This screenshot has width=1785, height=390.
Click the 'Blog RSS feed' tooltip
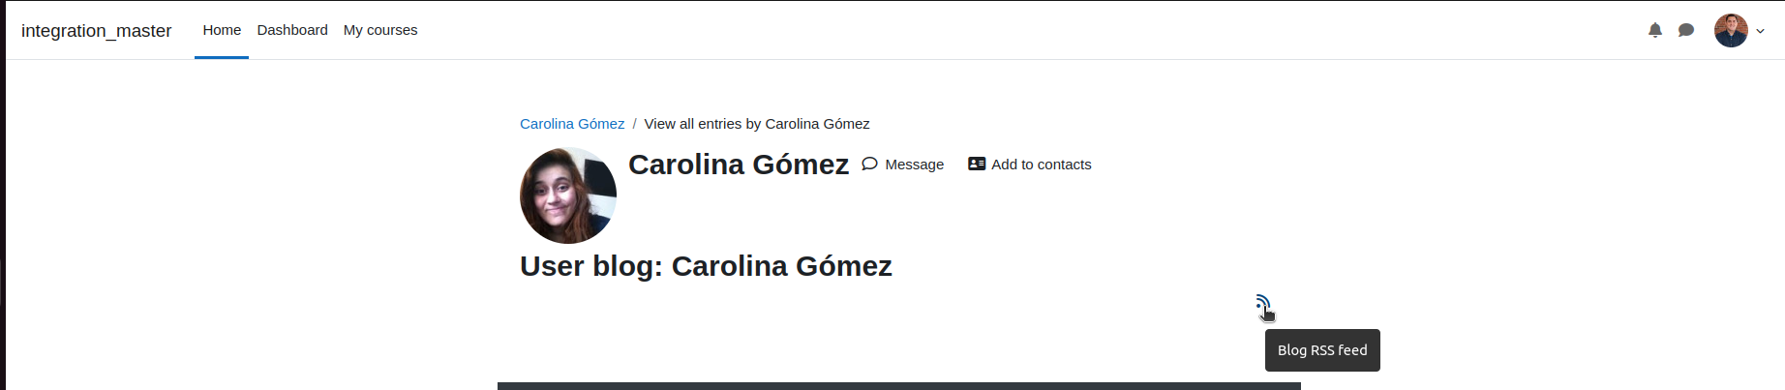(1322, 350)
